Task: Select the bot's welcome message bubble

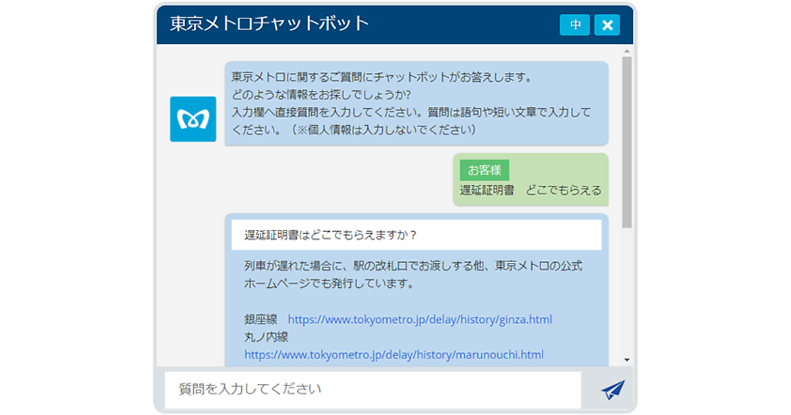Action: pos(416,103)
